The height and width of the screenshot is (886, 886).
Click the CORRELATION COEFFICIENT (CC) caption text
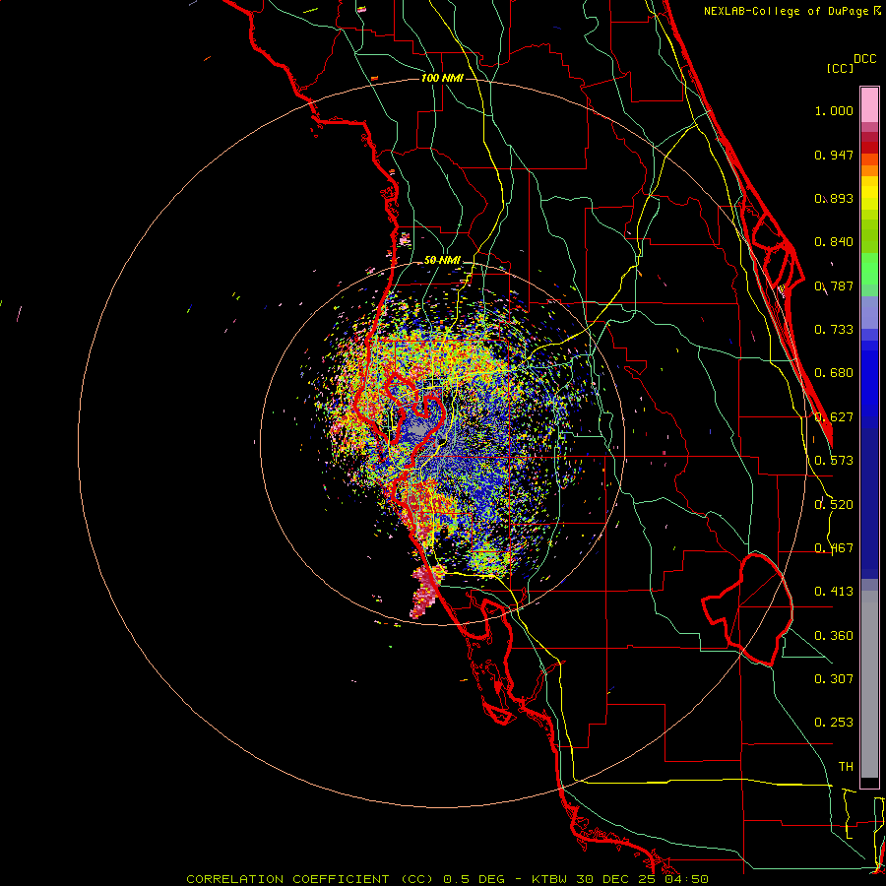click(x=310, y=879)
